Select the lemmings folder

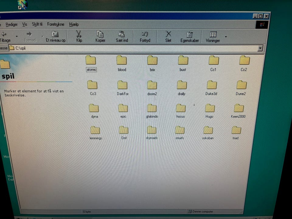pos(96,133)
